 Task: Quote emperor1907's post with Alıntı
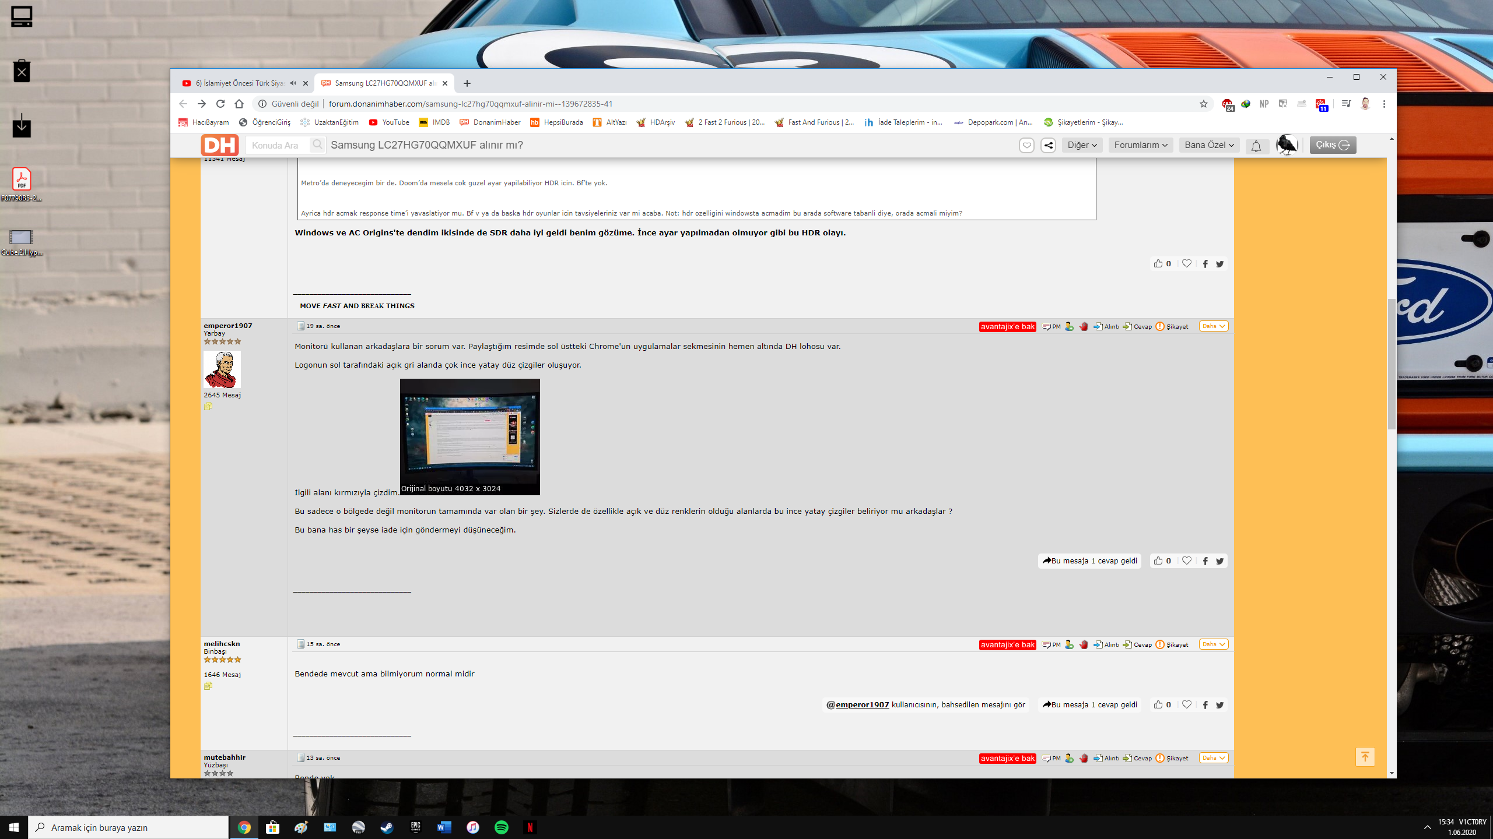pyautogui.click(x=1106, y=326)
